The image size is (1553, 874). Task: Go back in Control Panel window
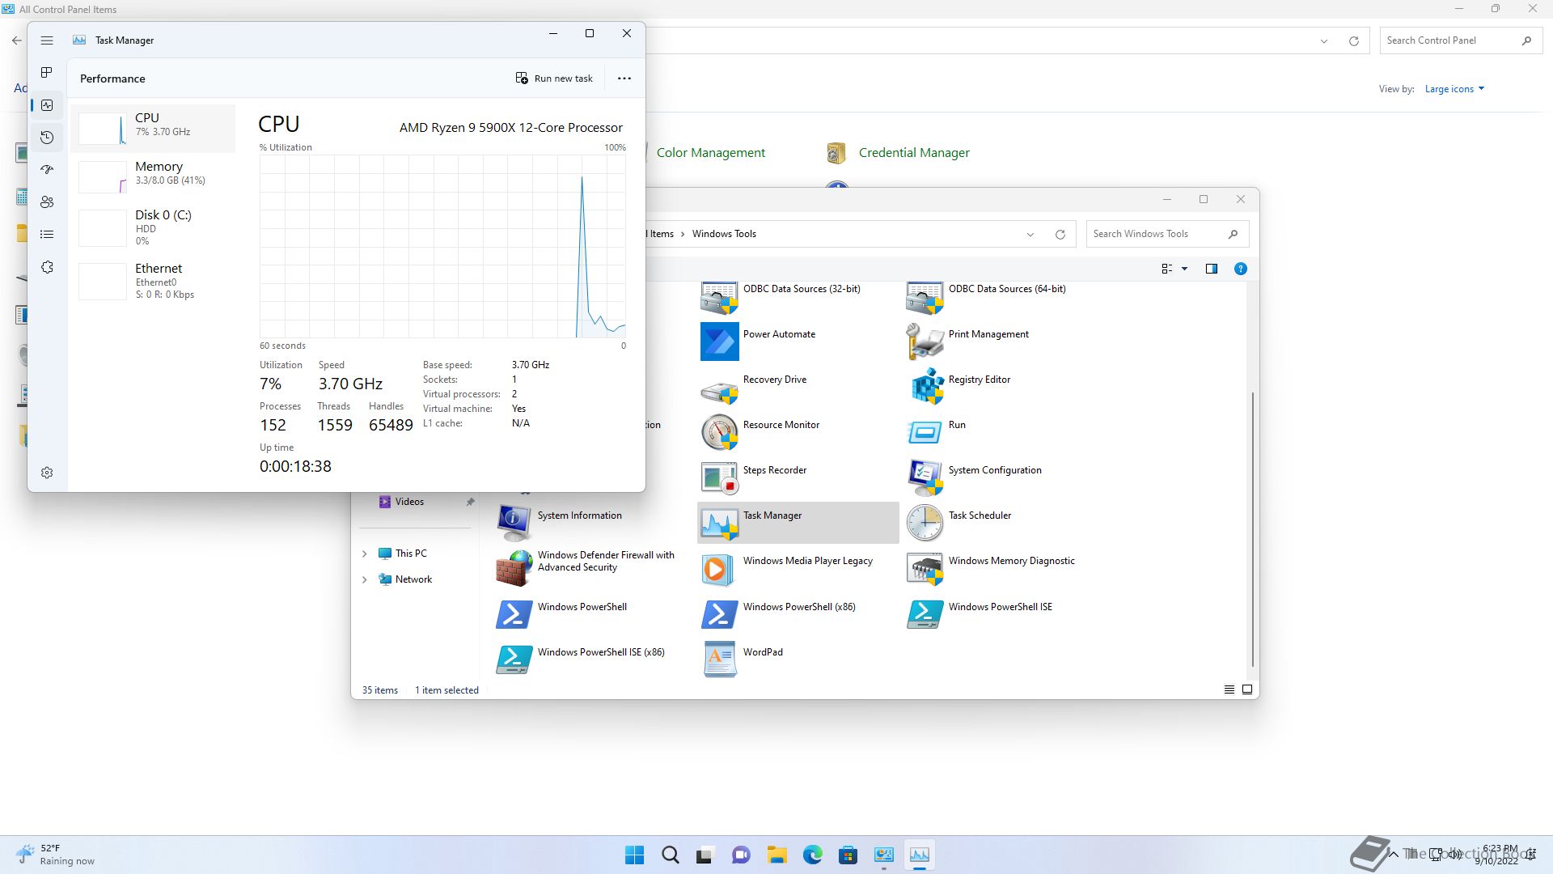coord(17,40)
